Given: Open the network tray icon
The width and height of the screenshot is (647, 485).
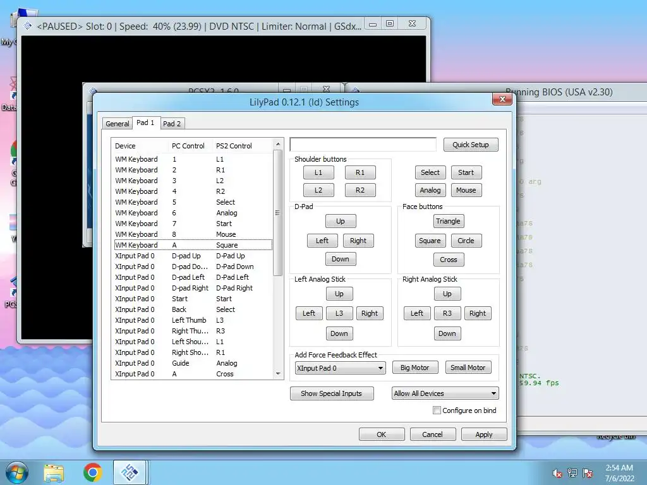Looking at the screenshot, I should tap(572, 473).
